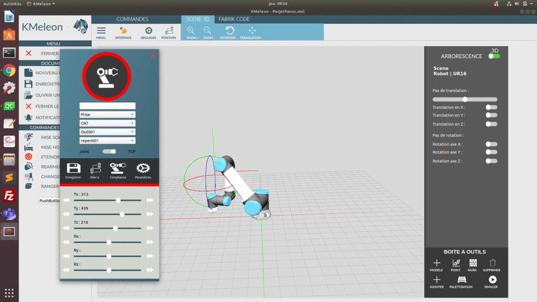
Task: Open the repere01 dropdown
Action: click(x=107, y=140)
